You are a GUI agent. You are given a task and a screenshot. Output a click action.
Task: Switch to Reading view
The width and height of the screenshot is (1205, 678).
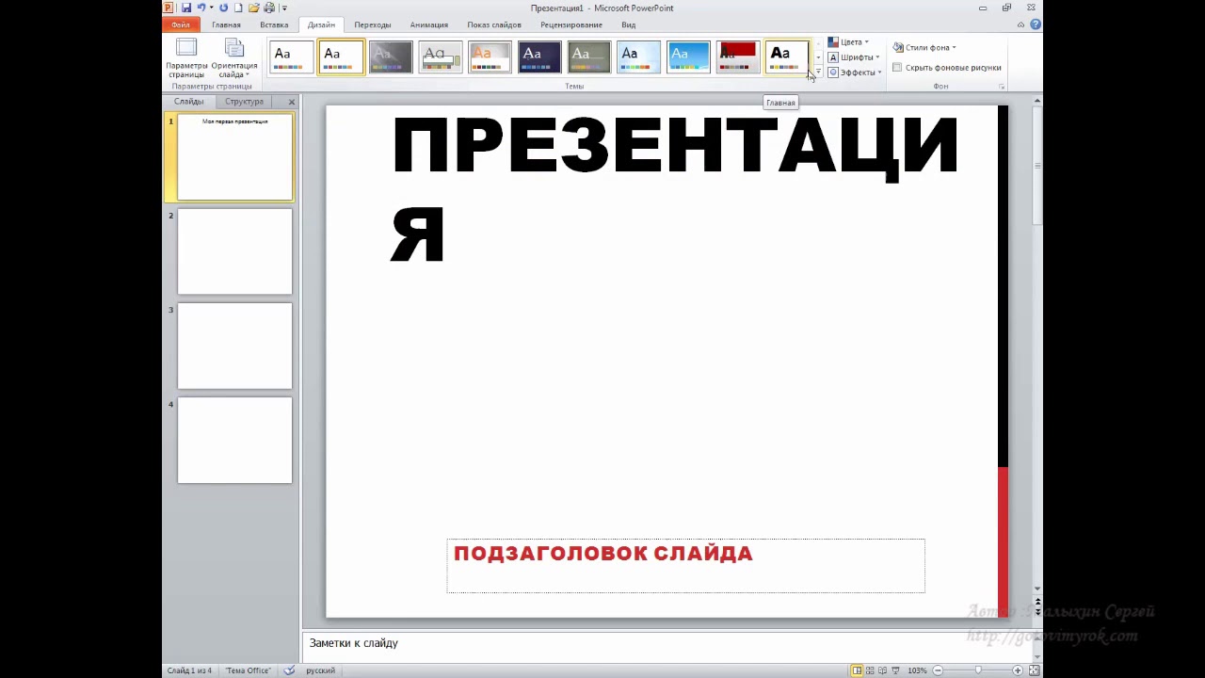click(883, 670)
